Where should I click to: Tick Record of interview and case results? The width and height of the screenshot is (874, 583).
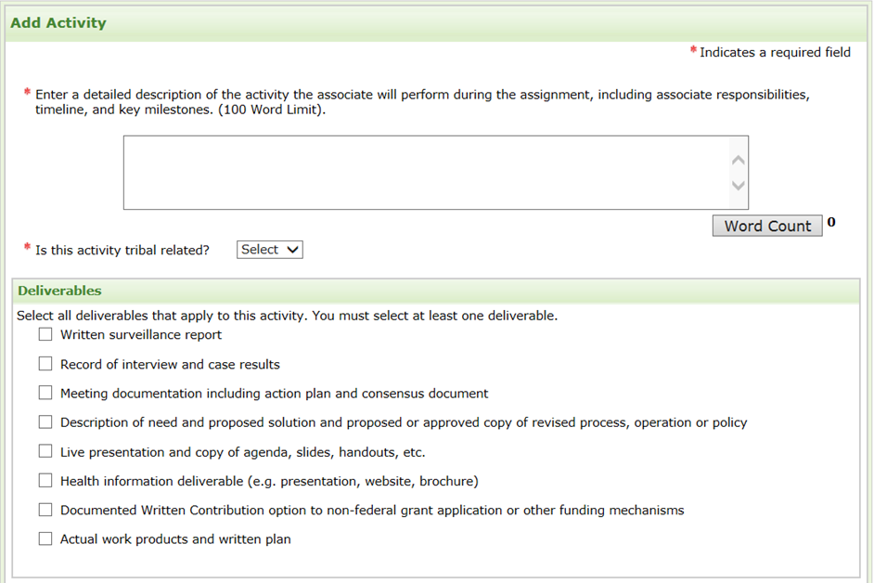pyautogui.click(x=45, y=364)
